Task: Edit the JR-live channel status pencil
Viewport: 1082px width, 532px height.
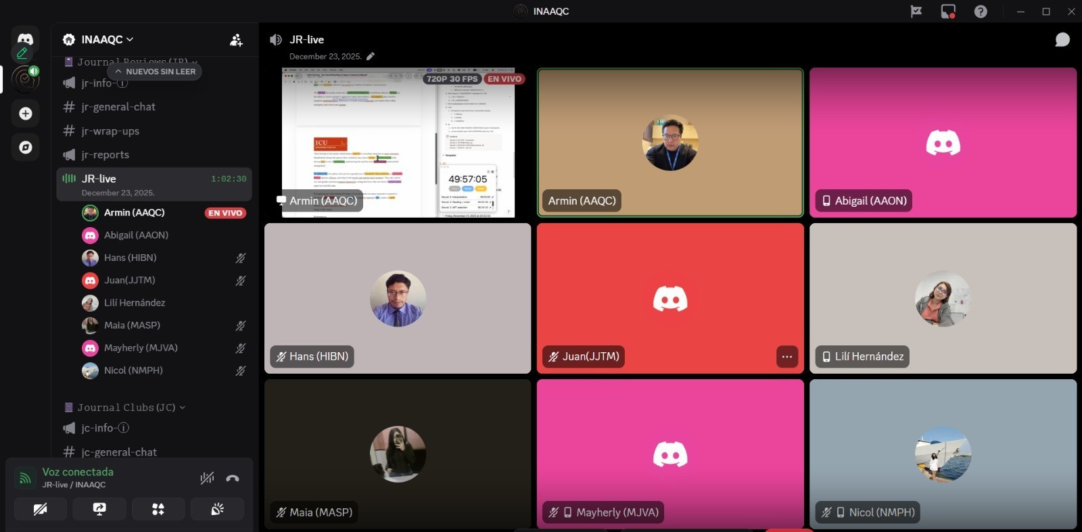Action: click(x=371, y=57)
